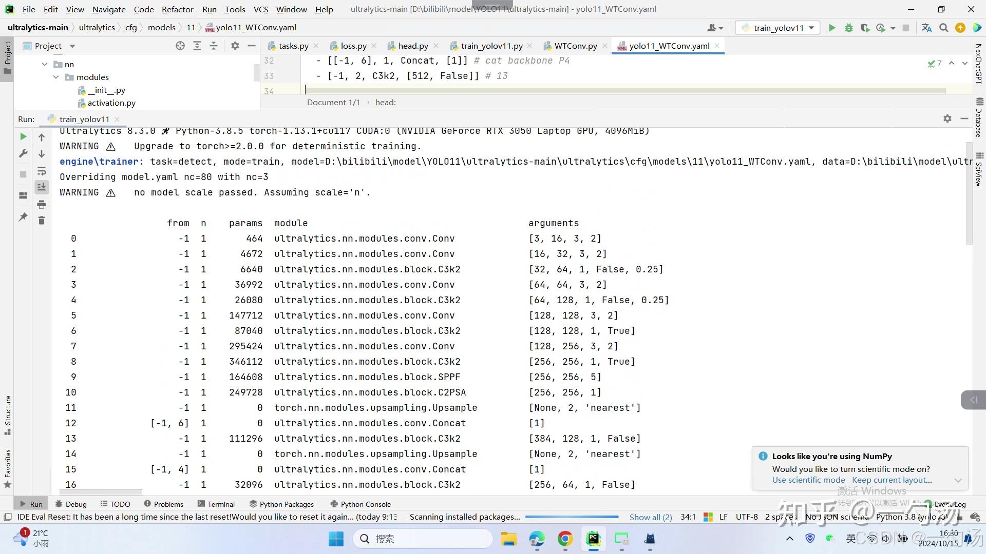Rerun train_yolov11 from the Run panel
The image size is (986, 554).
(x=23, y=136)
